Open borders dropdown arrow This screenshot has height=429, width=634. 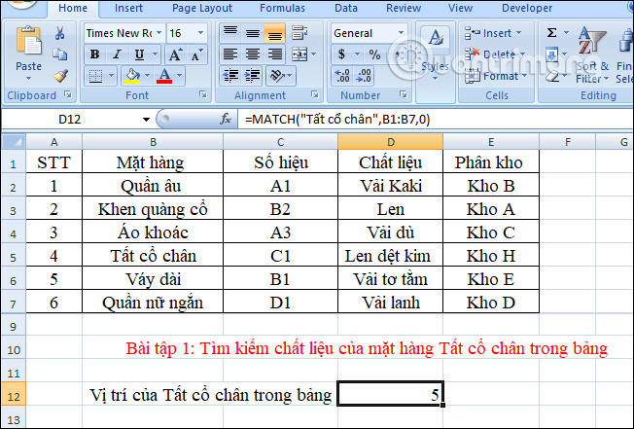pyautogui.click(x=111, y=76)
